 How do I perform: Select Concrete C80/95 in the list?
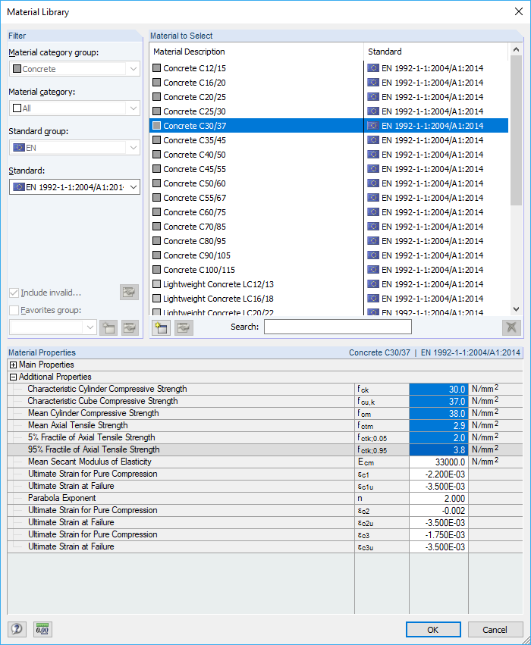point(329,240)
